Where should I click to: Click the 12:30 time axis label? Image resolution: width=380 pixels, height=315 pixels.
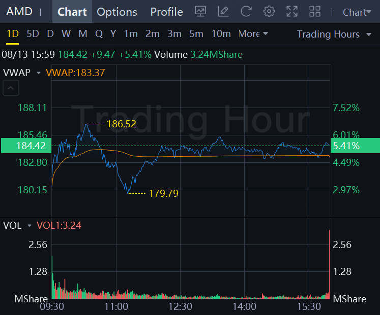coord(180,307)
